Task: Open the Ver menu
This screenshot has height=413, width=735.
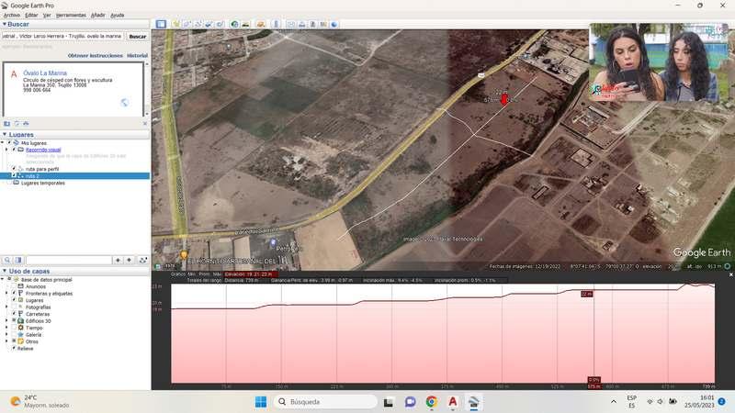Action: click(x=47, y=15)
